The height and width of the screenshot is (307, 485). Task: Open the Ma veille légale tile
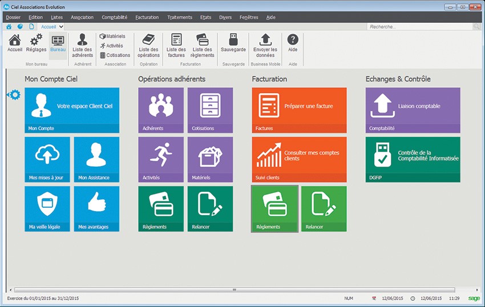47,208
